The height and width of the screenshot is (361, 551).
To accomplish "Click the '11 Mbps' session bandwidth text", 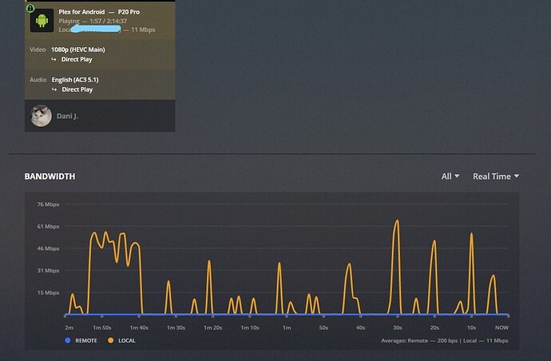I will coord(143,30).
